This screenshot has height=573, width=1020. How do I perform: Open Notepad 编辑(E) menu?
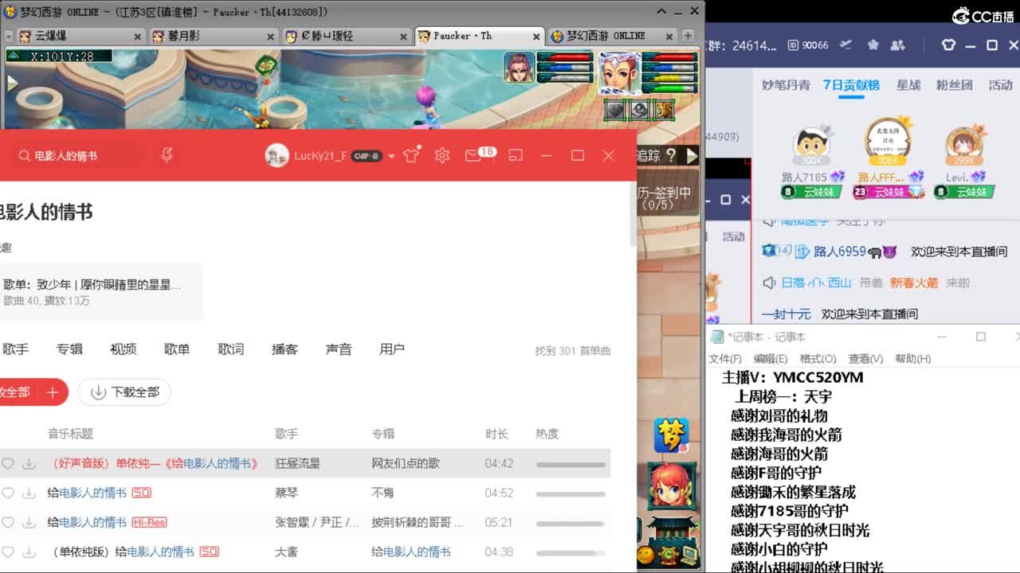tap(771, 359)
